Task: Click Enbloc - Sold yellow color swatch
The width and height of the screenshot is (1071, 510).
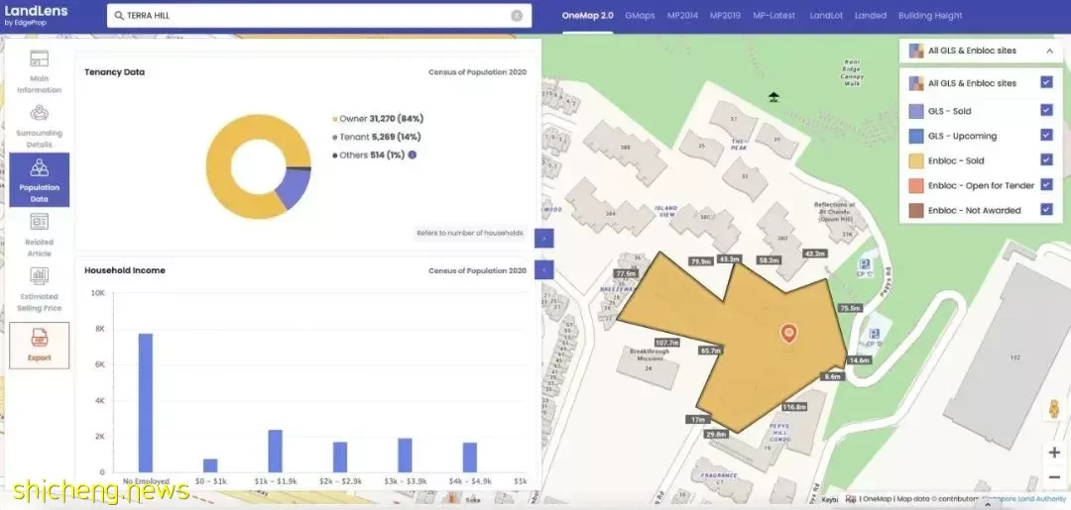Action: 916,160
